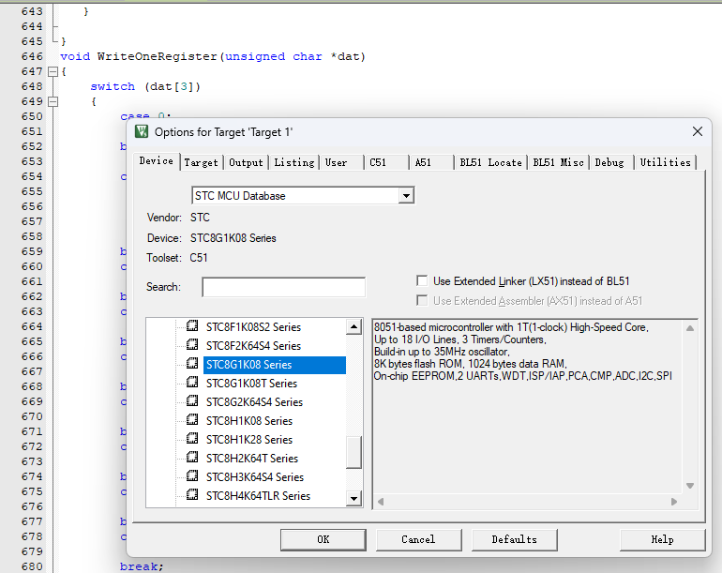The image size is (722, 573).
Task: Click the chip icon beside STC8H1K28 Series
Action: click(192, 439)
